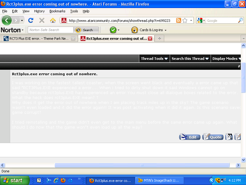The height and width of the screenshot is (185, 246).
Task: Launch Firefox from the Quick Launch bar
Action: tap(63, 180)
